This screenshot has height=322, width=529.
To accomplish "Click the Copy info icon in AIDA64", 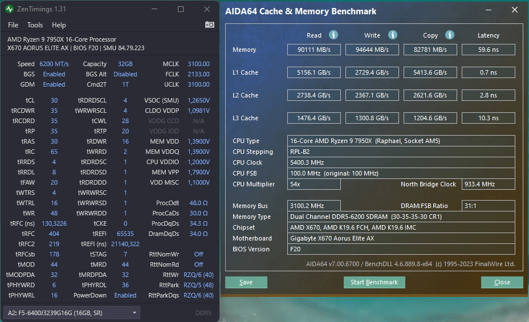I will [x=449, y=35].
